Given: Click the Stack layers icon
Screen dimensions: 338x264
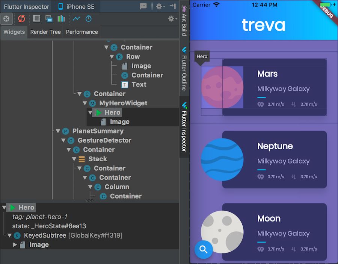Looking at the screenshot, I should (x=81, y=159).
